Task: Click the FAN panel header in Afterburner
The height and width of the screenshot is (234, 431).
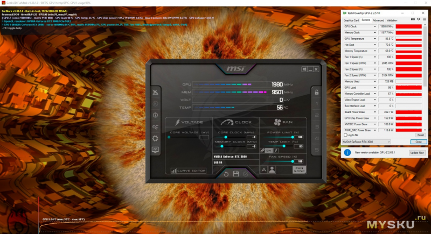Action: (283, 122)
